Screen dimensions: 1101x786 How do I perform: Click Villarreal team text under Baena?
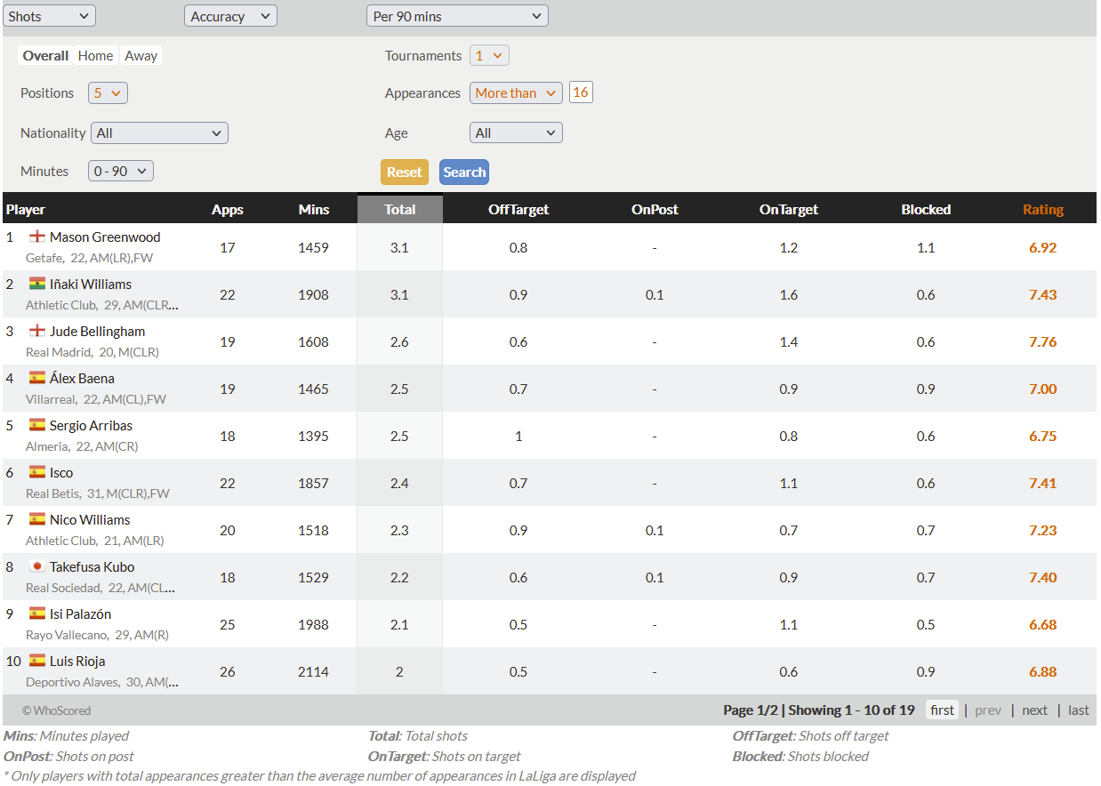point(51,399)
